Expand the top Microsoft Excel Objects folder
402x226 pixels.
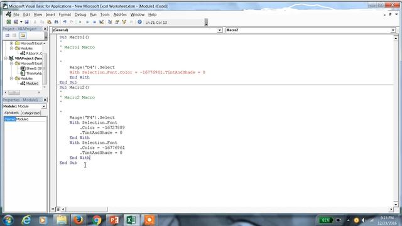(11, 43)
